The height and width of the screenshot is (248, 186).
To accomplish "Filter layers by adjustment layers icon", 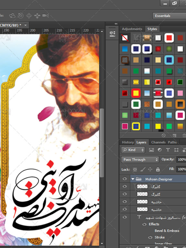I will tap(160, 150).
